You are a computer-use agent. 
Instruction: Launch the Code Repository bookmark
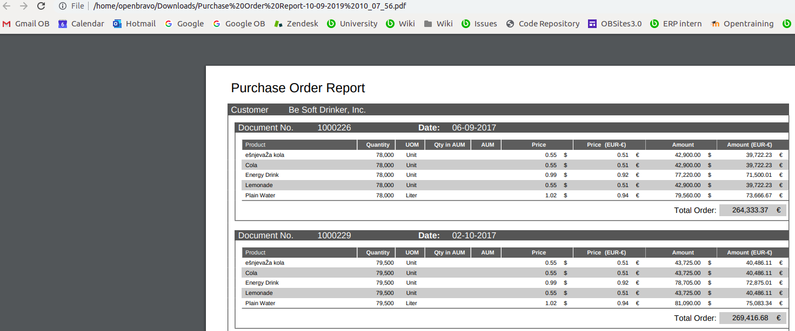click(x=543, y=24)
